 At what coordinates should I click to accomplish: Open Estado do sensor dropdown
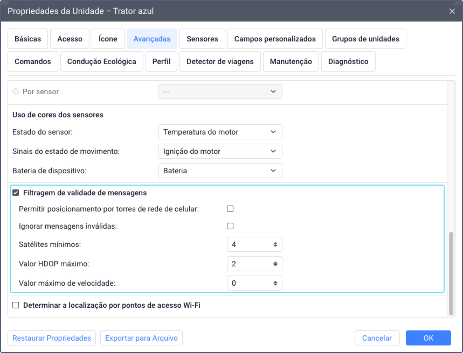point(220,132)
